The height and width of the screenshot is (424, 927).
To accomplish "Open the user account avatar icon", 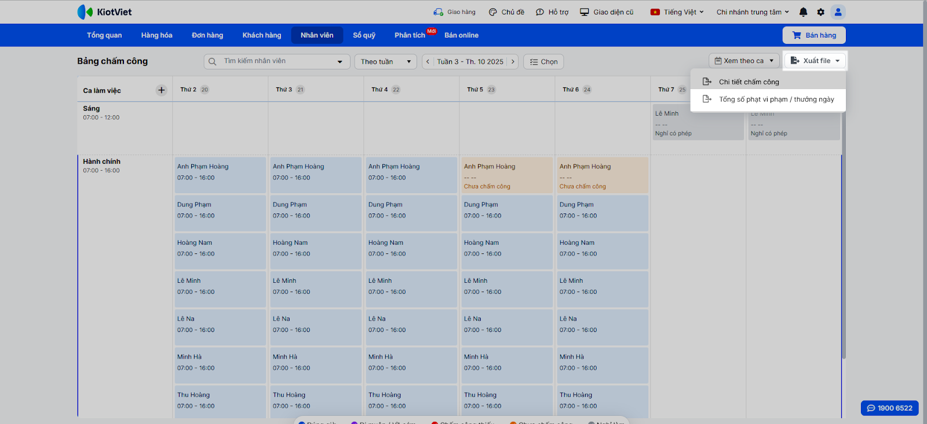I will pos(838,12).
